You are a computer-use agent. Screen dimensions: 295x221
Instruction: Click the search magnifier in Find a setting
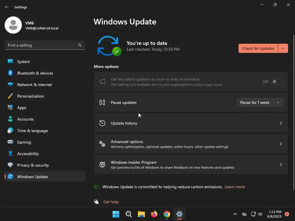(x=80, y=45)
